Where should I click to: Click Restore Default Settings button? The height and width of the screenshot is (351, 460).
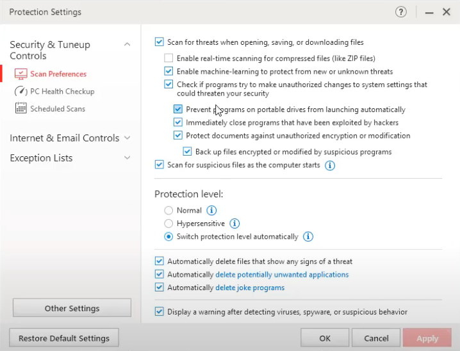click(x=64, y=338)
